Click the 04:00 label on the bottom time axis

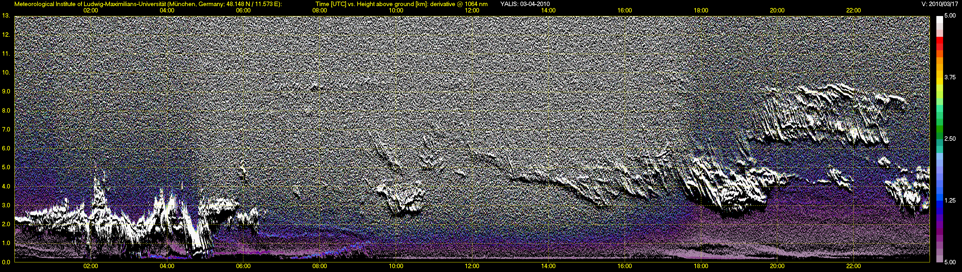tap(167, 267)
